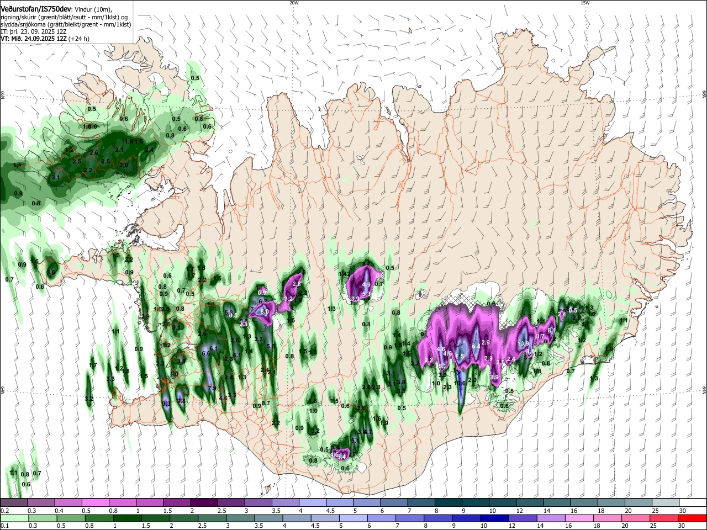Click the 10.6 precipitation value
The image size is (707, 530).
460,384
